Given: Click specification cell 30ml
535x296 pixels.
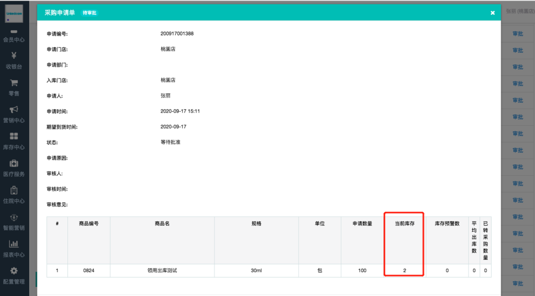Looking at the screenshot, I should [x=256, y=270].
